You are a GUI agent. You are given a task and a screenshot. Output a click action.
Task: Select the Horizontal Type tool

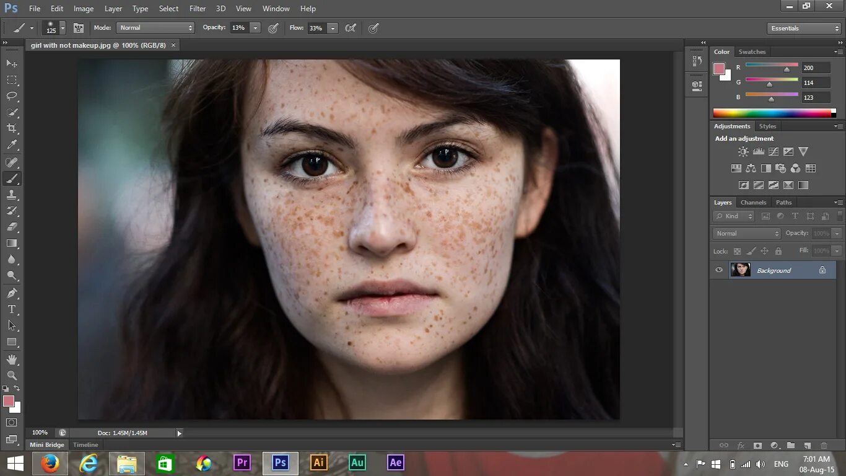click(x=12, y=309)
